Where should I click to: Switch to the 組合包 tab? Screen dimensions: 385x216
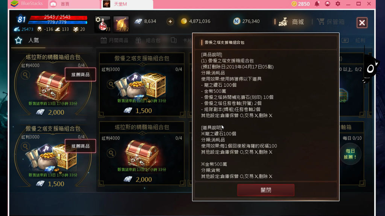[x=148, y=40]
